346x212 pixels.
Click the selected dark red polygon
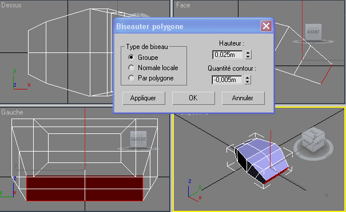[x=85, y=189]
